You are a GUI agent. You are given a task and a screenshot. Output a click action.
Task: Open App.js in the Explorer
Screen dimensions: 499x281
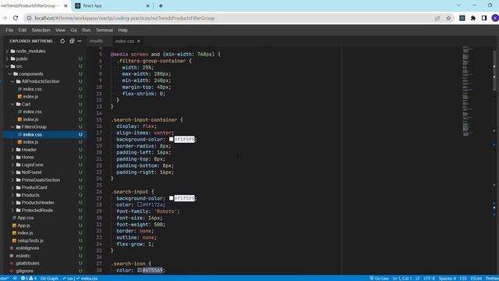(x=24, y=226)
